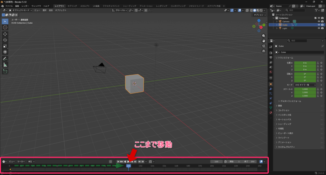Screen dimensions: 326x175
Task: Click the 位置 X value field
Action: pyautogui.click(x=305, y=63)
